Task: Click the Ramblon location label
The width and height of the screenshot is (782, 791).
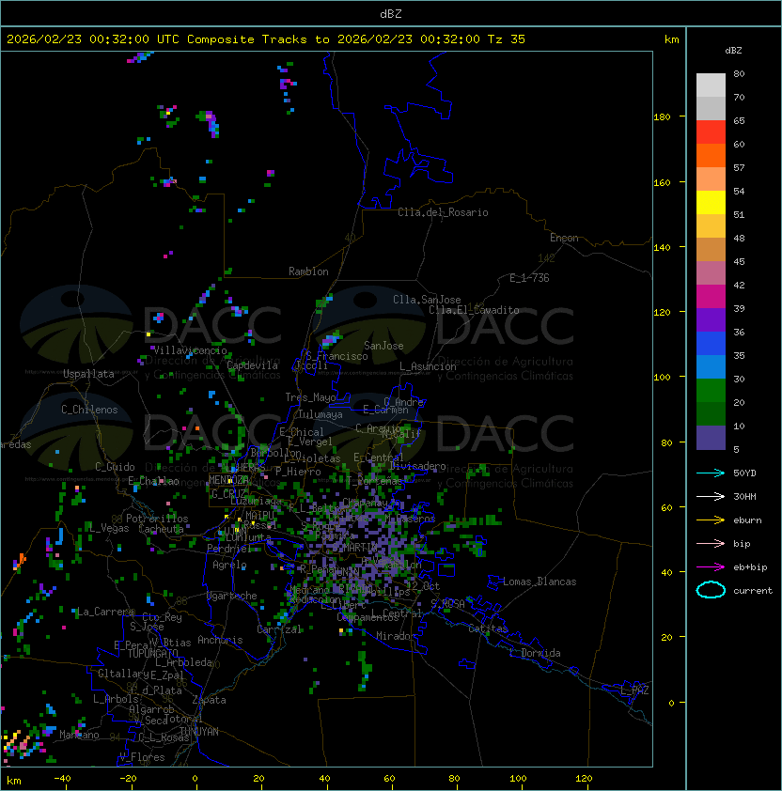Action: click(308, 271)
